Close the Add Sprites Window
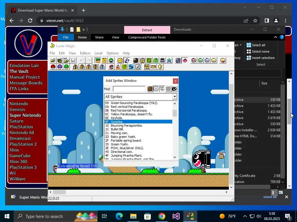The width and height of the screenshot is (297, 222). pyautogui.click(x=175, y=81)
